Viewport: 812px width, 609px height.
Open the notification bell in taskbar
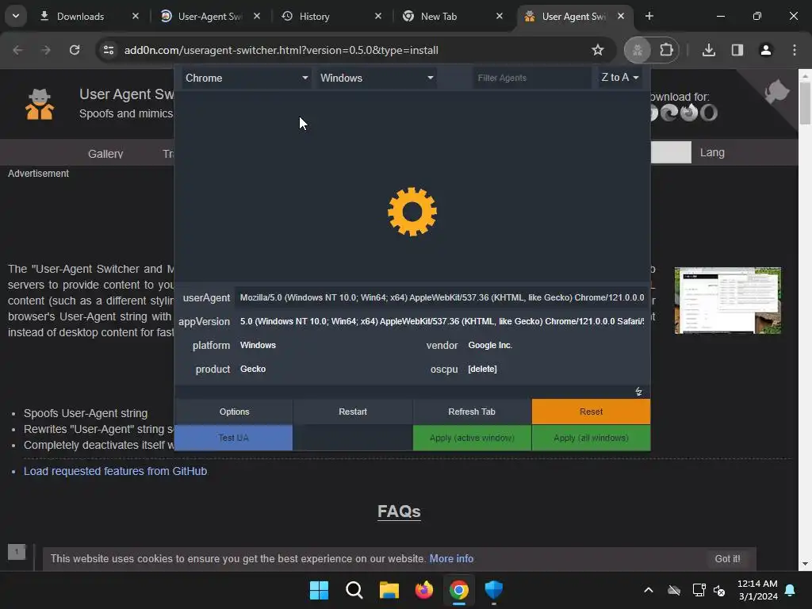pyautogui.click(x=791, y=590)
